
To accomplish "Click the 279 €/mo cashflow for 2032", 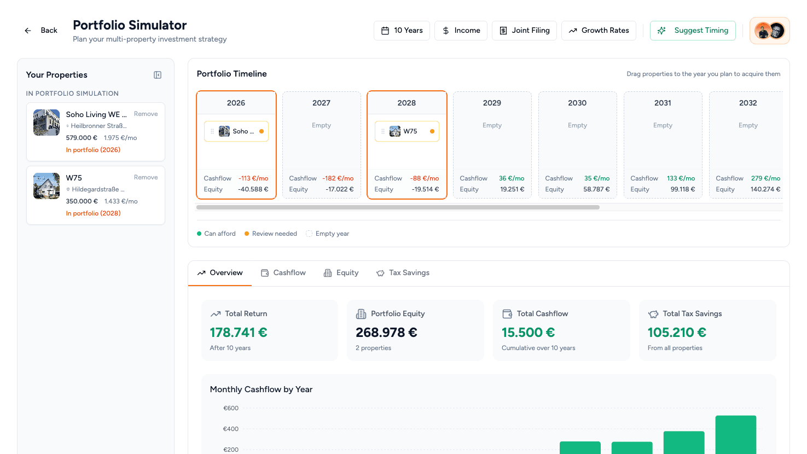I will coord(765,178).
